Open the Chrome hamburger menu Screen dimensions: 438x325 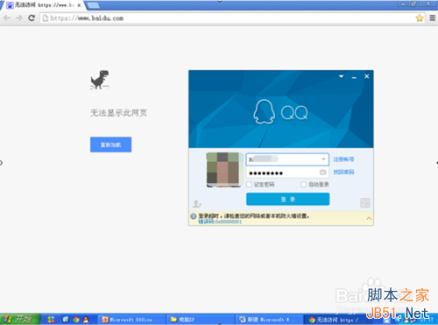tap(433, 18)
